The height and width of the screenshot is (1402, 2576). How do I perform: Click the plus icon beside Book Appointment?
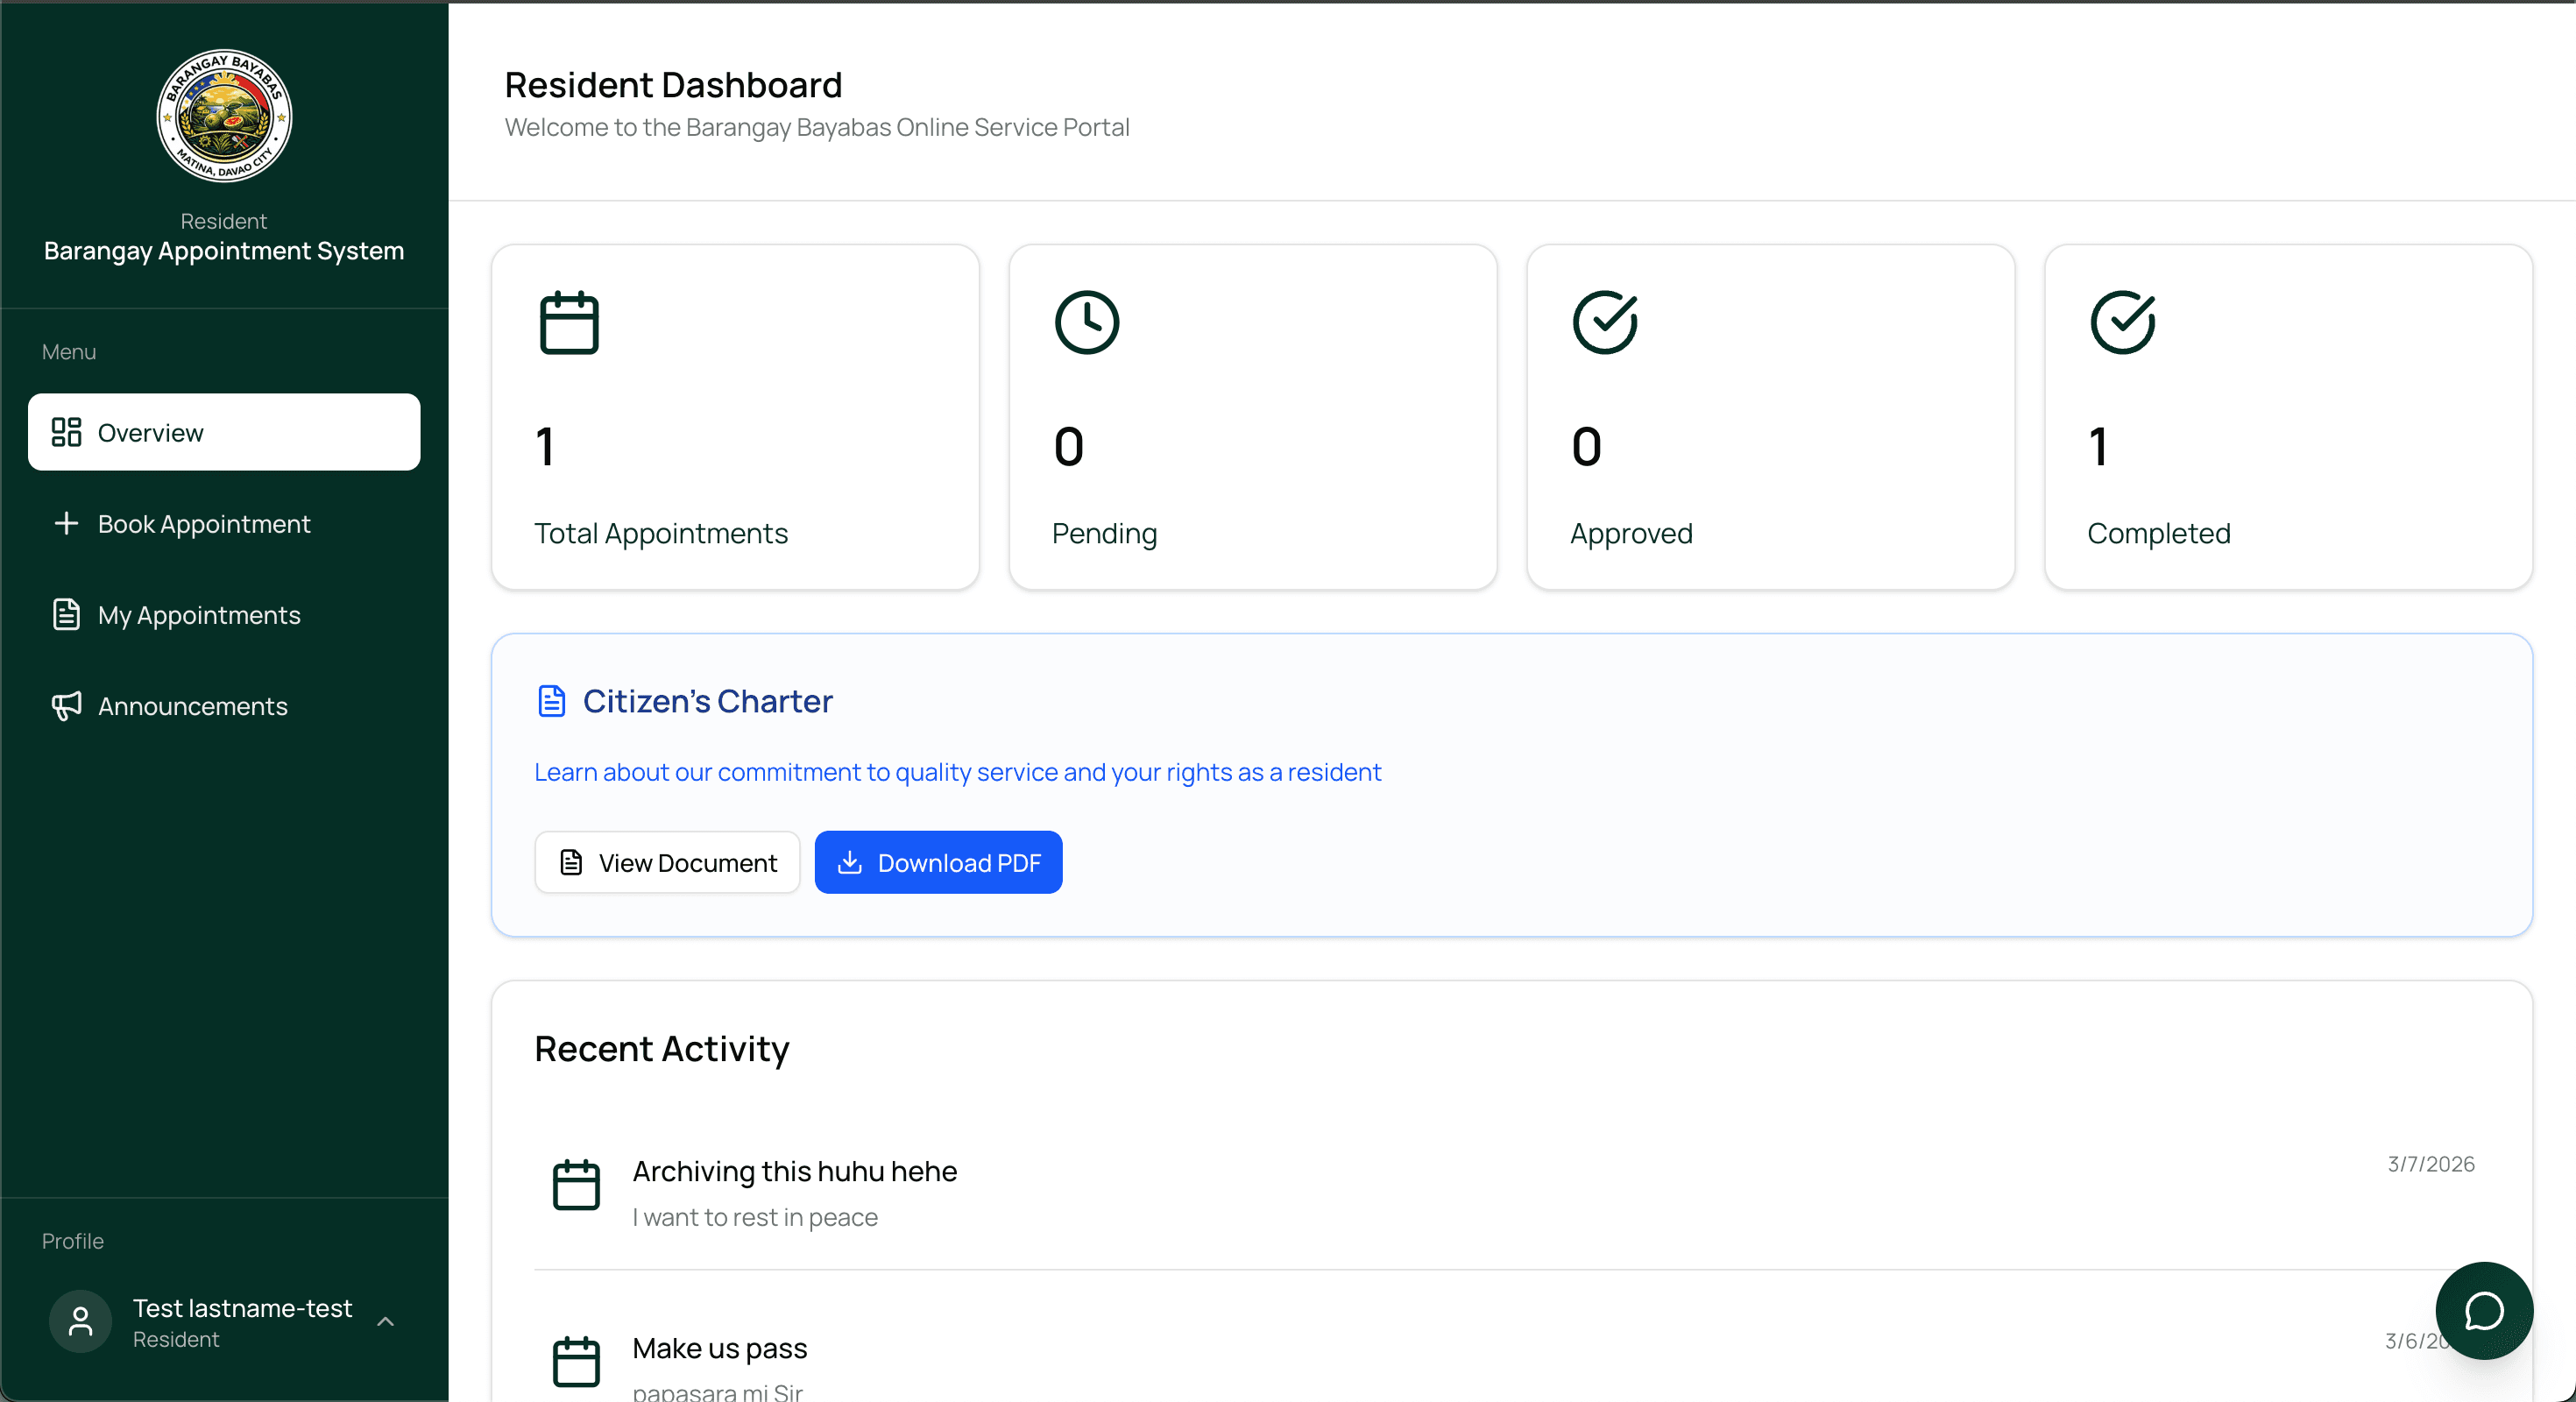click(66, 523)
